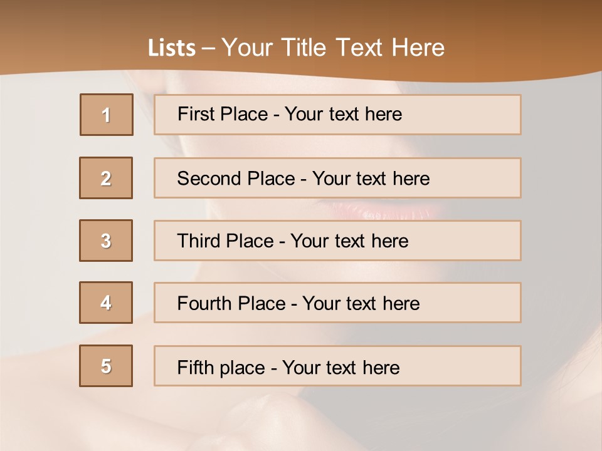The image size is (602, 451).
Task: Click the First Place text bar
Action: point(337,115)
